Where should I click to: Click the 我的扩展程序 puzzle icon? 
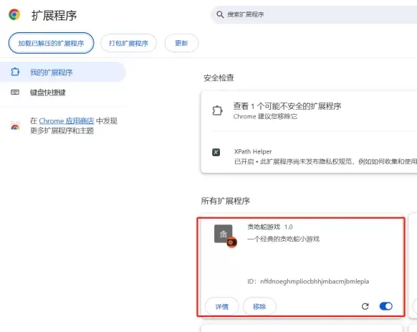coord(15,72)
